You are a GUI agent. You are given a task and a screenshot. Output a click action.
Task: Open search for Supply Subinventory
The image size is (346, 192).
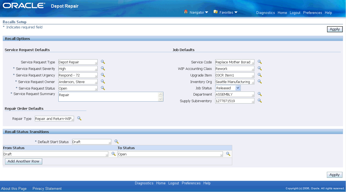260,101
